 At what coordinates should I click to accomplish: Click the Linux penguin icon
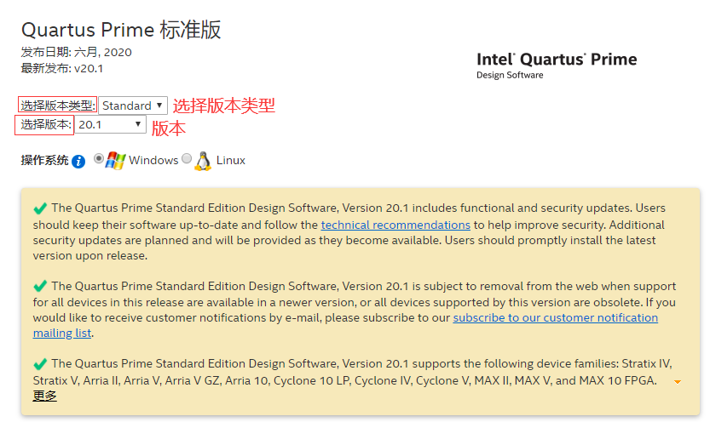tap(204, 161)
